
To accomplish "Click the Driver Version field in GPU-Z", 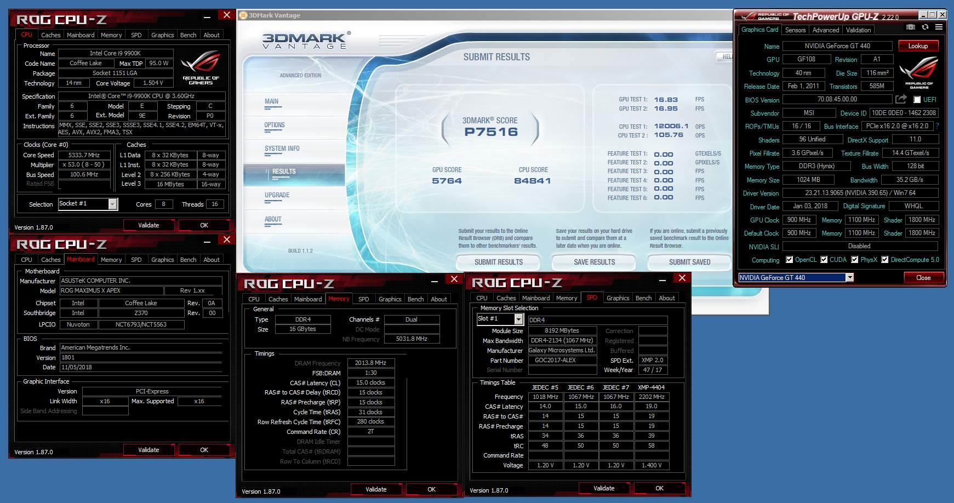I will 860,193.
